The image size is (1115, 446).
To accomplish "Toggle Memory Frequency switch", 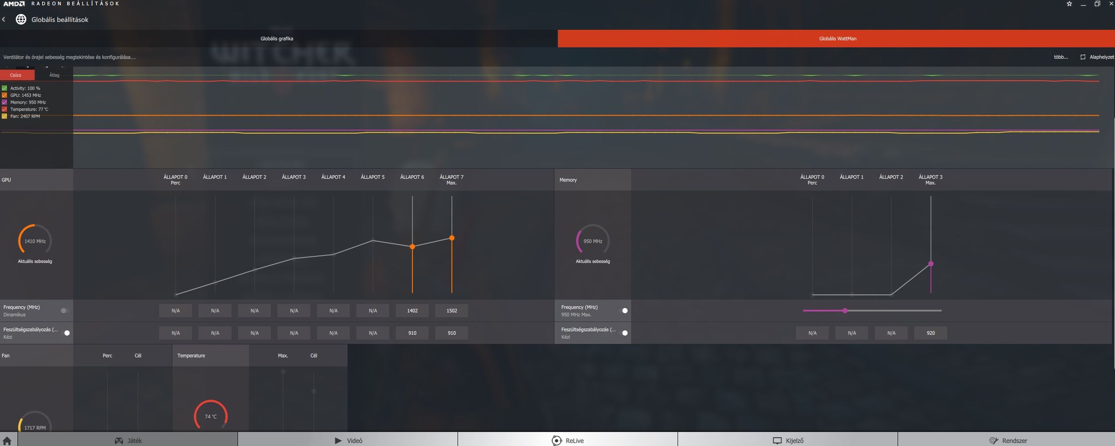I will tap(623, 311).
